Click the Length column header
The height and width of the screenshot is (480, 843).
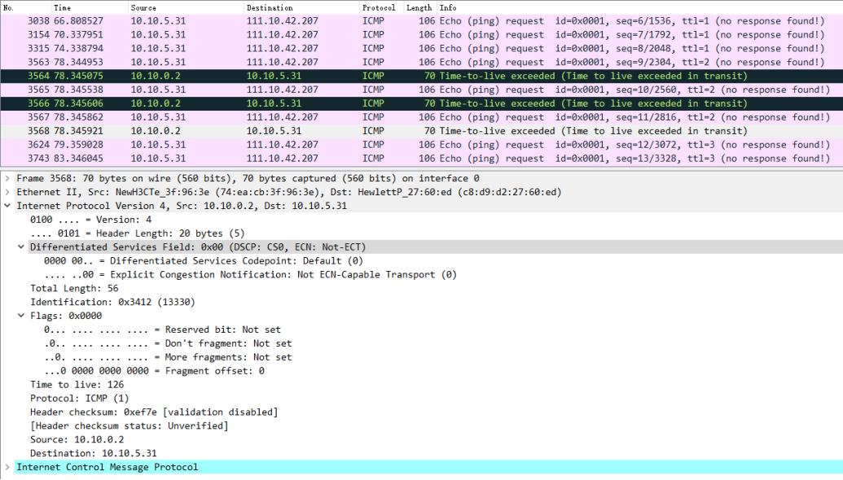click(420, 7)
